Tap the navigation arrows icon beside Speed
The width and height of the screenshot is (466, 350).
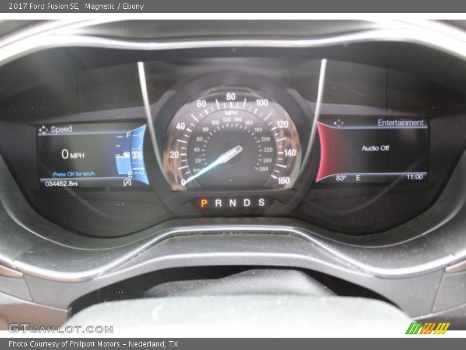pos(43,129)
